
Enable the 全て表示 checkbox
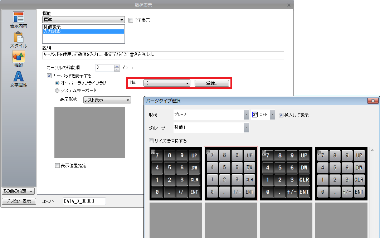(131, 20)
